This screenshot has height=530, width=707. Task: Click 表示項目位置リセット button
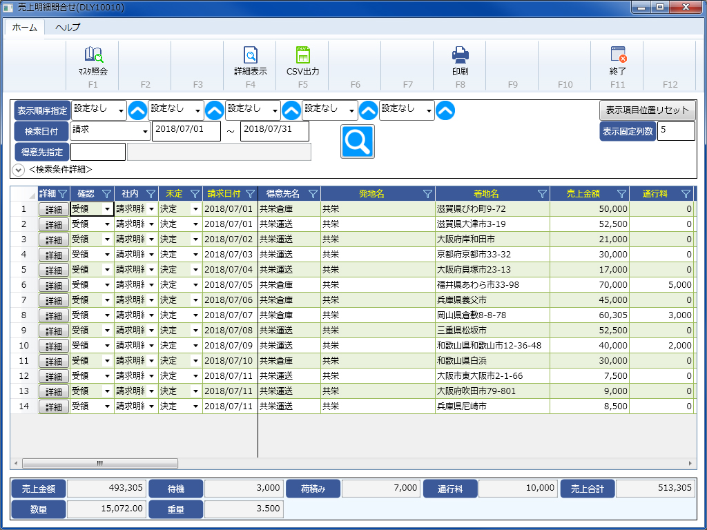[x=647, y=110]
